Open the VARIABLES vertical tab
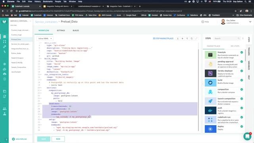The height and width of the screenshot is (143, 254). (x=249, y=65)
